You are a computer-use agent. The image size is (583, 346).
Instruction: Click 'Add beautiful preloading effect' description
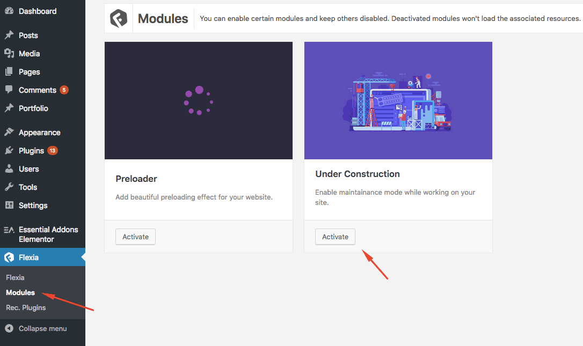(194, 197)
